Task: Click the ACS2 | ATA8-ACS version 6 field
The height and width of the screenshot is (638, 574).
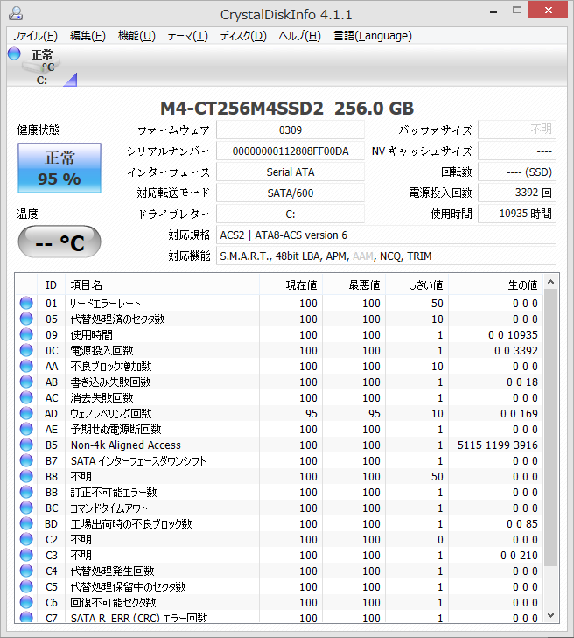Action: [386, 235]
